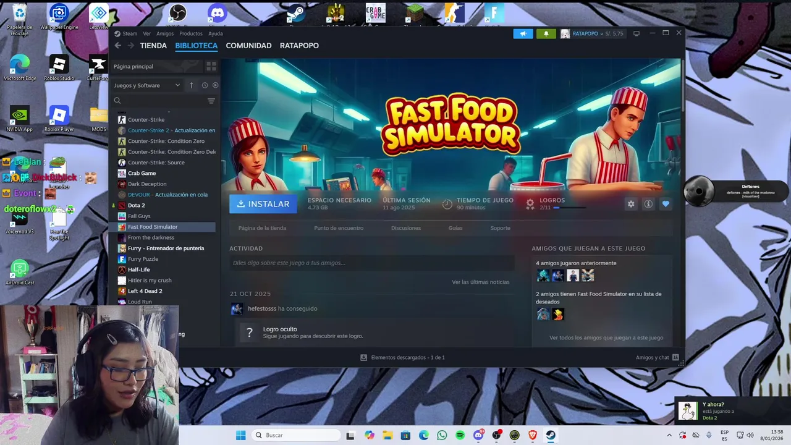
Task: Select Half-Life in the library list
Action: click(x=139, y=269)
